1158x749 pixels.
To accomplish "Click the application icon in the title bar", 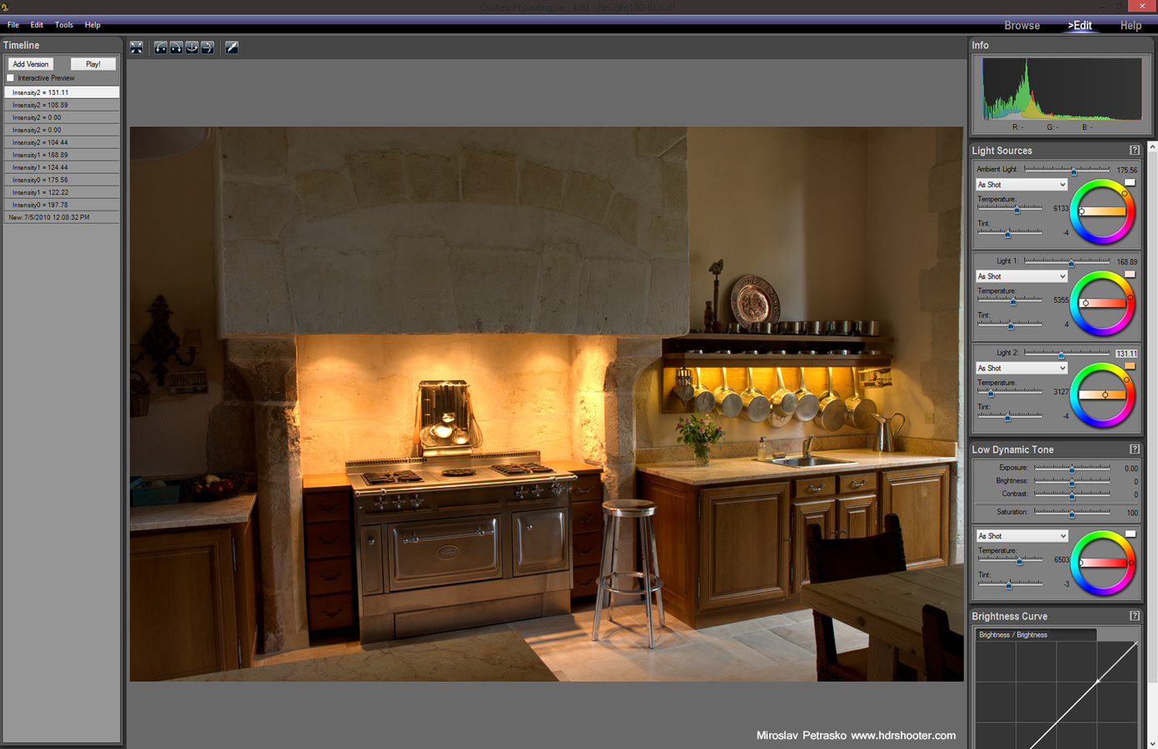I will click(x=5, y=7).
